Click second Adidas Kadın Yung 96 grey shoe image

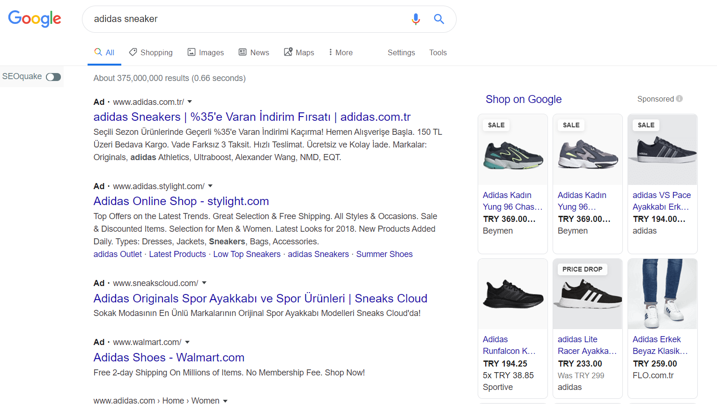point(588,150)
